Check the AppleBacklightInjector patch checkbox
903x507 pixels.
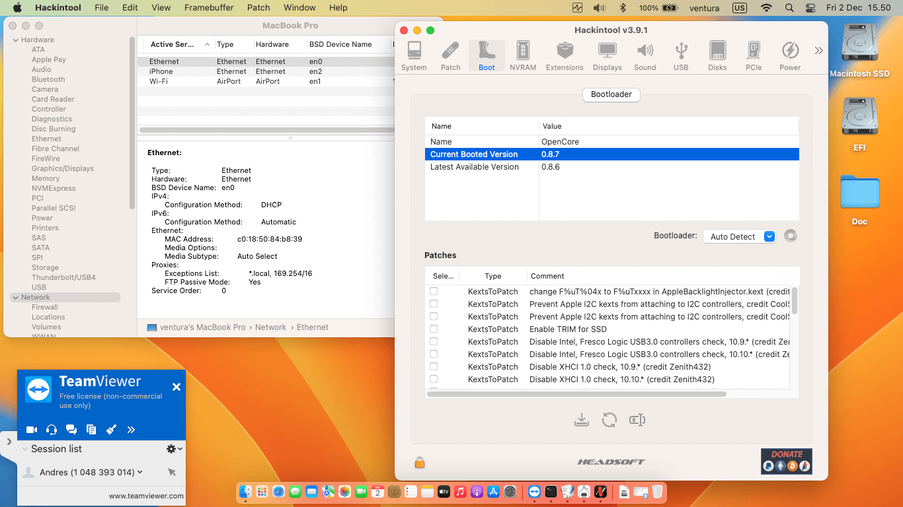[x=434, y=291]
